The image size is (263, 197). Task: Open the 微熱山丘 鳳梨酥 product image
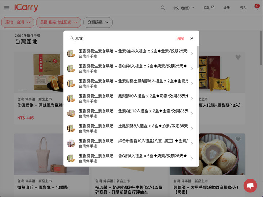pyautogui.click(x=52, y=154)
